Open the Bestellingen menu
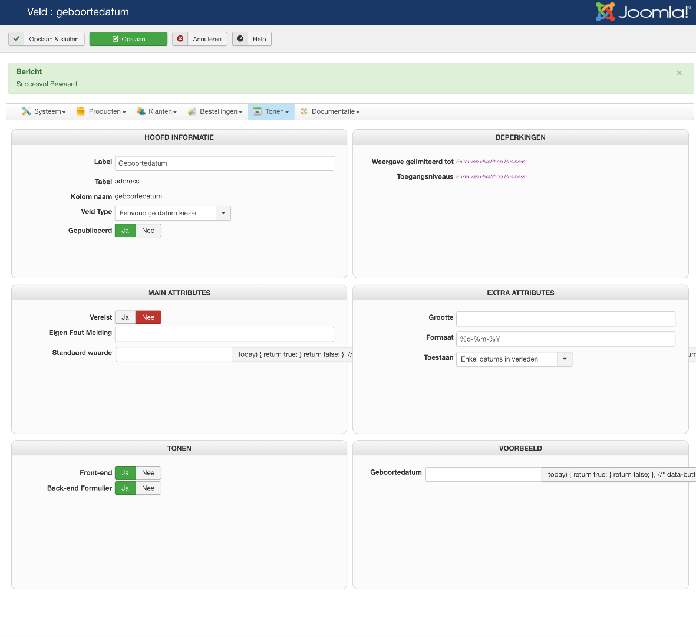Image resolution: width=696 pixels, height=637 pixels. pos(215,111)
